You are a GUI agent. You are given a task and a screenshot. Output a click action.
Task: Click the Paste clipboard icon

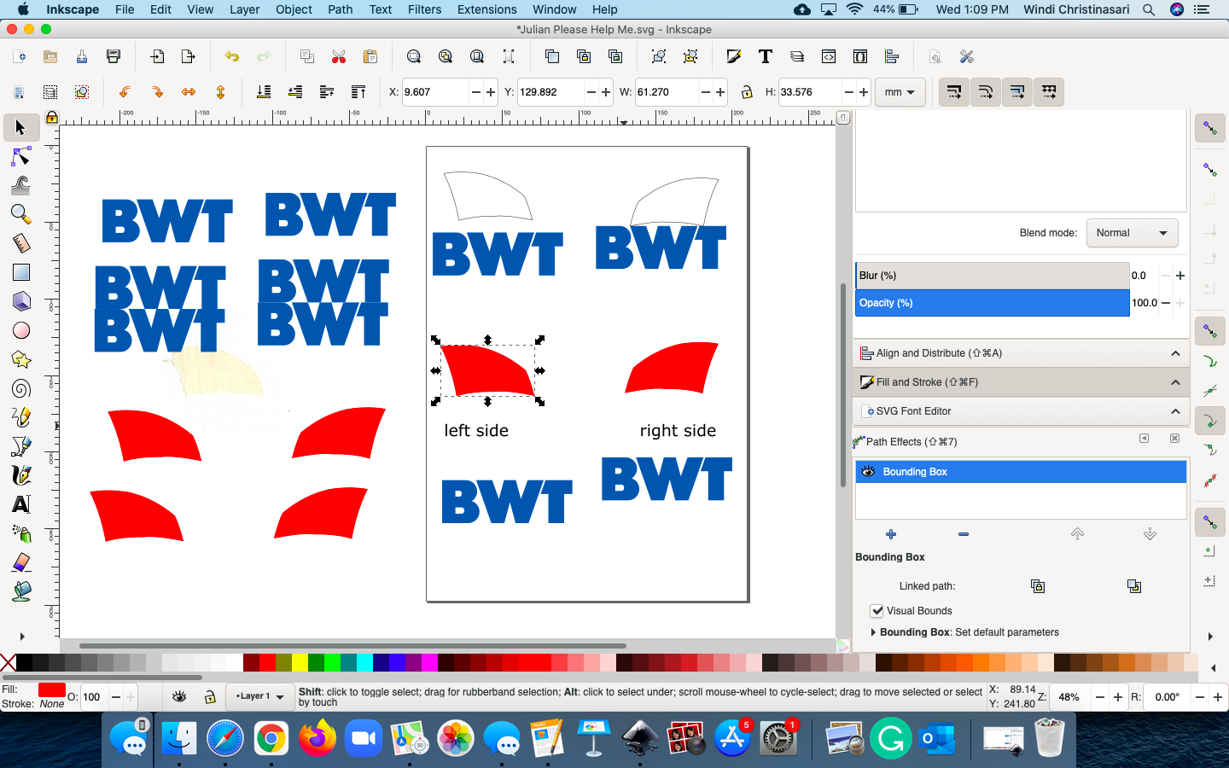[370, 56]
